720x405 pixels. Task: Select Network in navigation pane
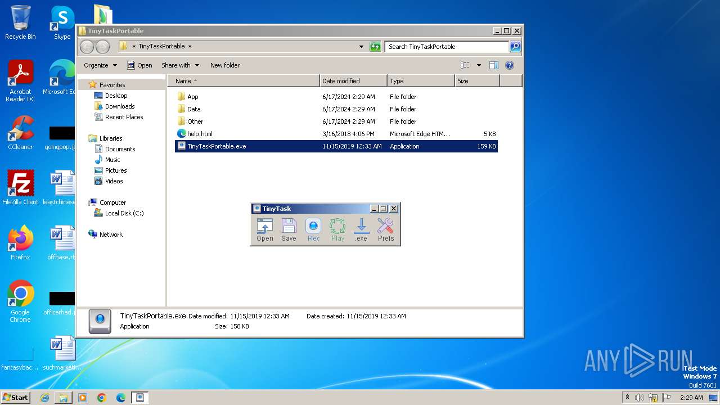[x=111, y=235]
